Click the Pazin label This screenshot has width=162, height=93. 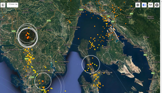[x=38, y=28]
